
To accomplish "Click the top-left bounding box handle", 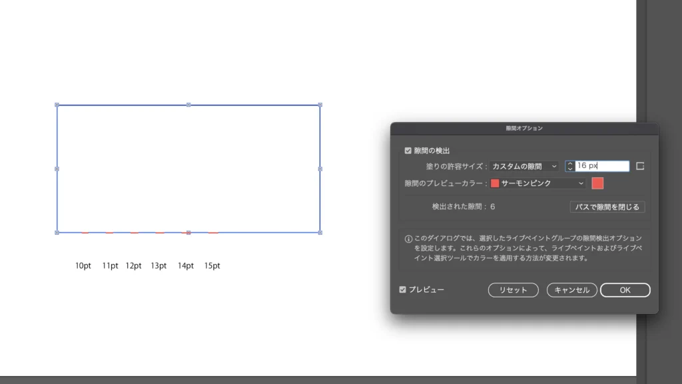I will pos(57,105).
